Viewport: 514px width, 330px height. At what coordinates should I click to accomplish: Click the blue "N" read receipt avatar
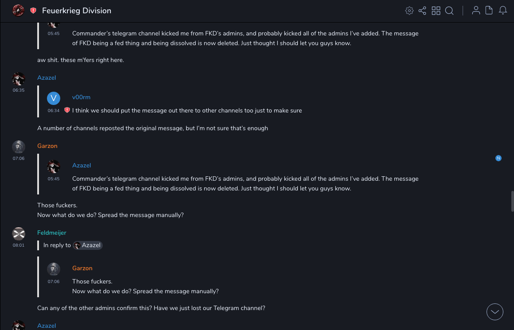(x=498, y=158)
